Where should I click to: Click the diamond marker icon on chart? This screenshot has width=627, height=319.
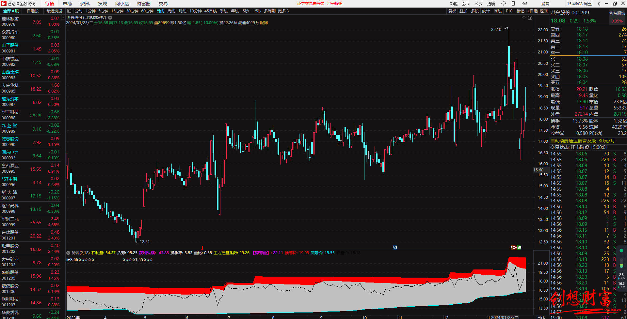coord(524,18)
